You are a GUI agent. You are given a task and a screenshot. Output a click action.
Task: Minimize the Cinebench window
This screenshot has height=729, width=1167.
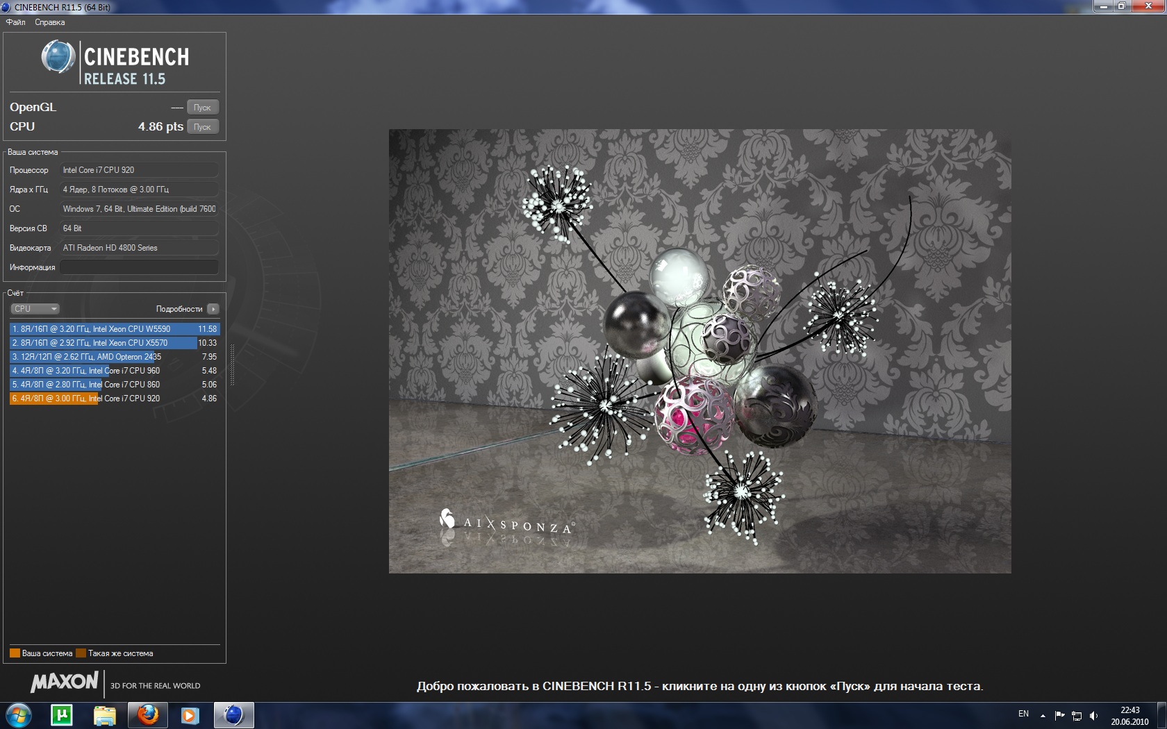coord(1103,6)
